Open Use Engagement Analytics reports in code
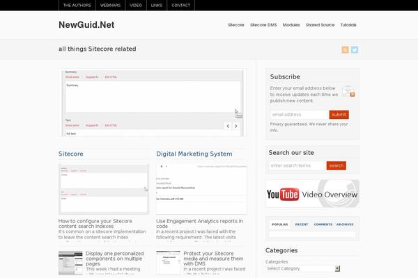The width and height of the screenshot is (418, 278). (x=199, y=224)
